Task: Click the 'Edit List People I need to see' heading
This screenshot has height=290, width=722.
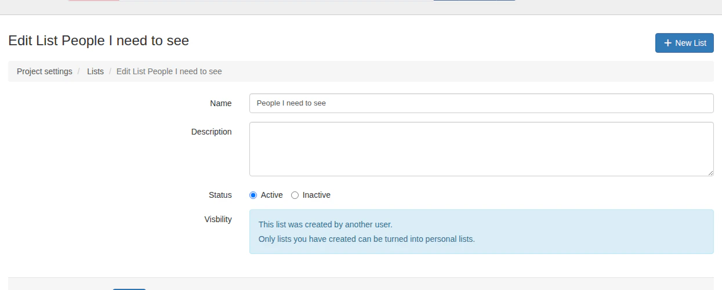Action: tap(99, 41)
